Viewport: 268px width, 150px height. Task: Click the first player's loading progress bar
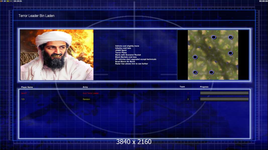tap(224, 93)
